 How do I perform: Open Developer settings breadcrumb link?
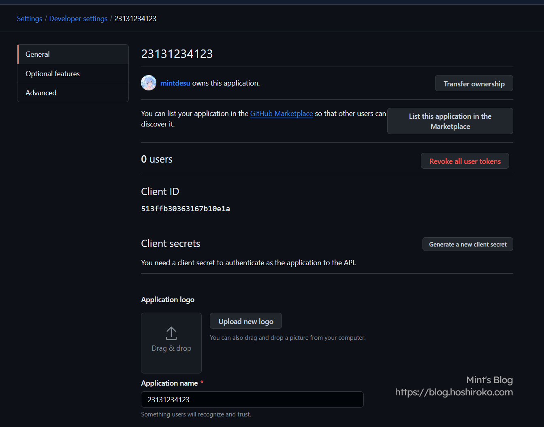[78, 19]
